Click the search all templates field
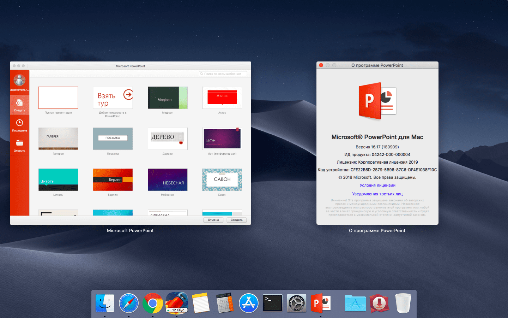 (x=223, y=74)
